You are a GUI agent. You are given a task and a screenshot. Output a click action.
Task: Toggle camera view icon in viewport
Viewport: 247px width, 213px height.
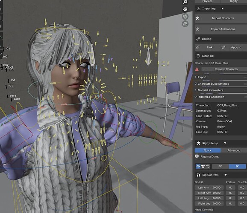[x=185, y=17]
